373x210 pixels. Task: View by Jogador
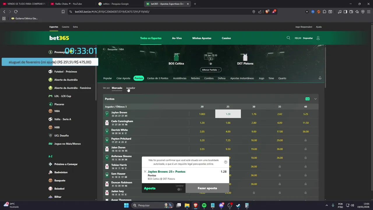coord(131,88)
